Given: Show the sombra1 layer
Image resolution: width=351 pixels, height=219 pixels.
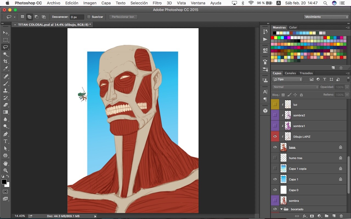Looking at the screenshot, I should (x=275, y=126).
